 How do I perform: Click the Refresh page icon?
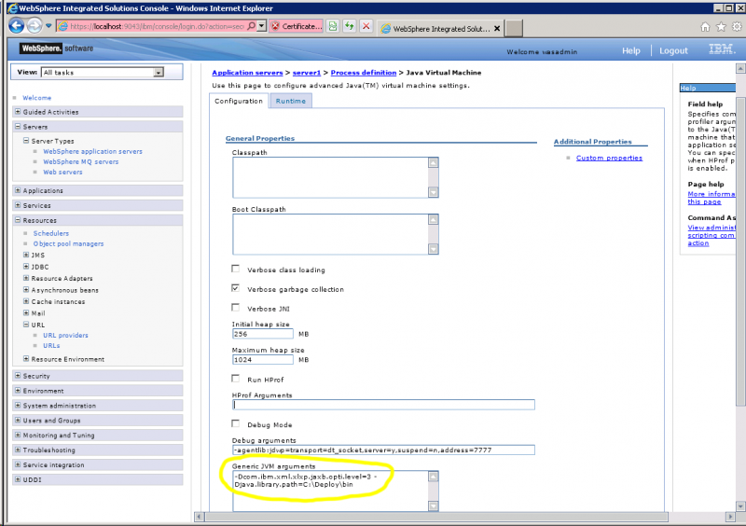point(349,27)
